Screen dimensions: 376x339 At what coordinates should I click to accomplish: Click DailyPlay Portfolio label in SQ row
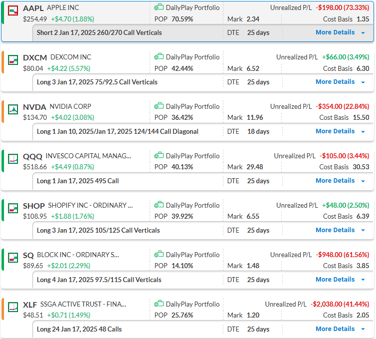pos(192,255)
